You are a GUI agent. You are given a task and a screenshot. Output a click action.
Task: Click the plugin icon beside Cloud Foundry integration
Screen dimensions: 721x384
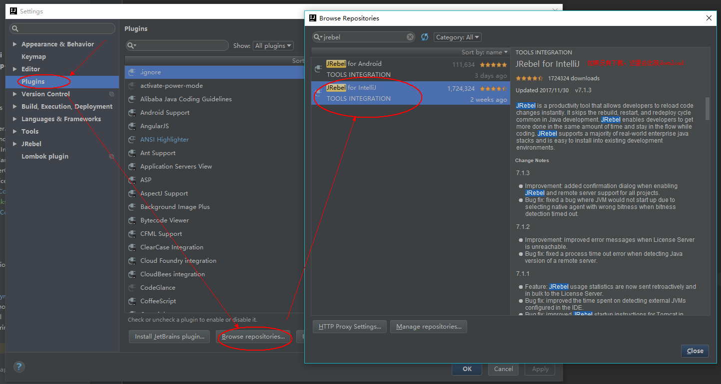[x=132, y=261]
